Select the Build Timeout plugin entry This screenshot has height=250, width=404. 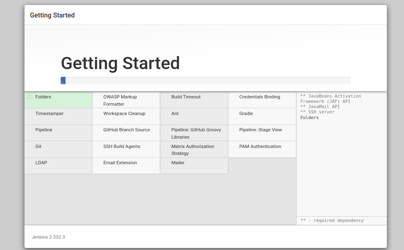194,100
